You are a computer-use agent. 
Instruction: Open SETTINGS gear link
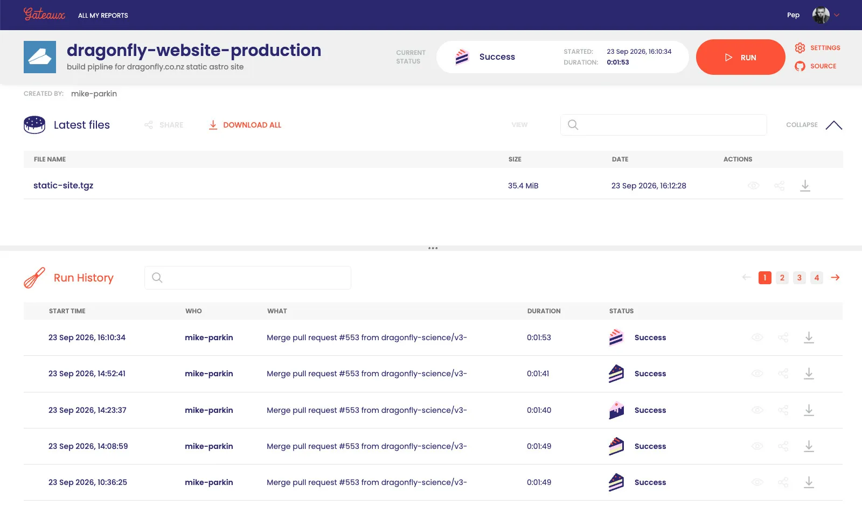click(817, 48)
